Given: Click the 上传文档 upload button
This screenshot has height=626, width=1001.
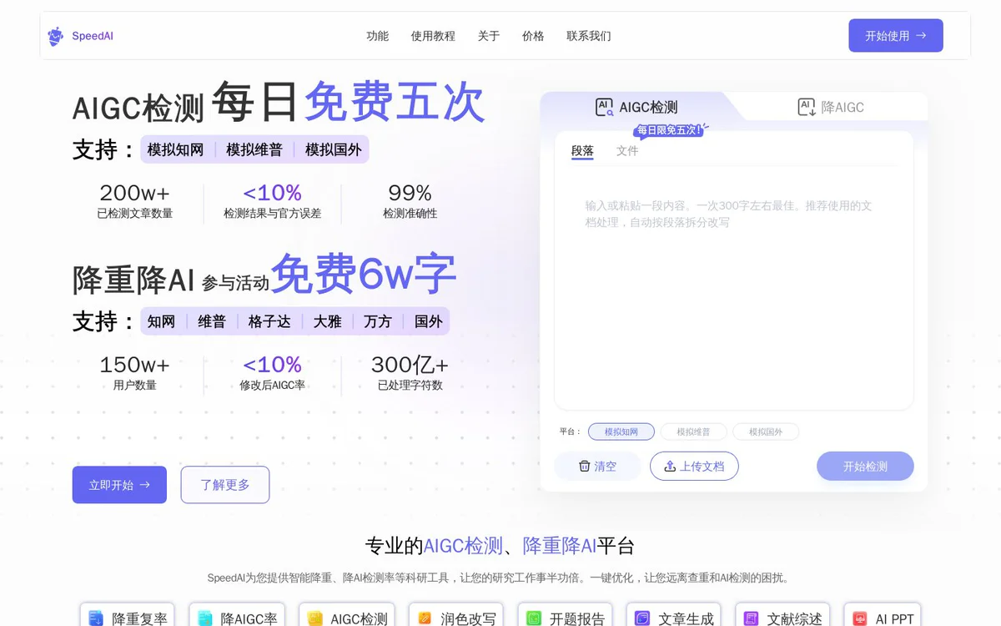Looking at the screenshot, I should coord(694,467).
